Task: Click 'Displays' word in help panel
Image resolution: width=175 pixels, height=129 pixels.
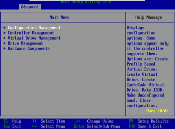Action: click(135, 28)
